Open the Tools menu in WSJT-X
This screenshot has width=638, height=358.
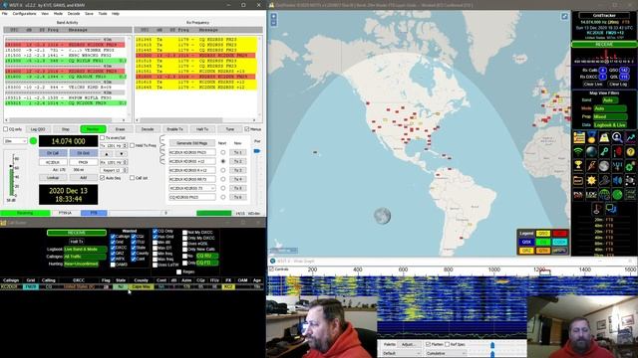coord(103,13)
